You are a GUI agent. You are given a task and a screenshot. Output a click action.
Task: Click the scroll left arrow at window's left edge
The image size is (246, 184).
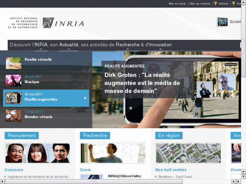click(2, 182)
